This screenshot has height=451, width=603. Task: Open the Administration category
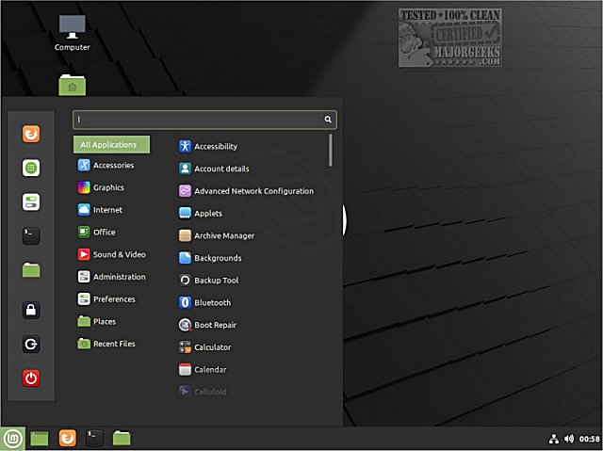coord(112,277)
